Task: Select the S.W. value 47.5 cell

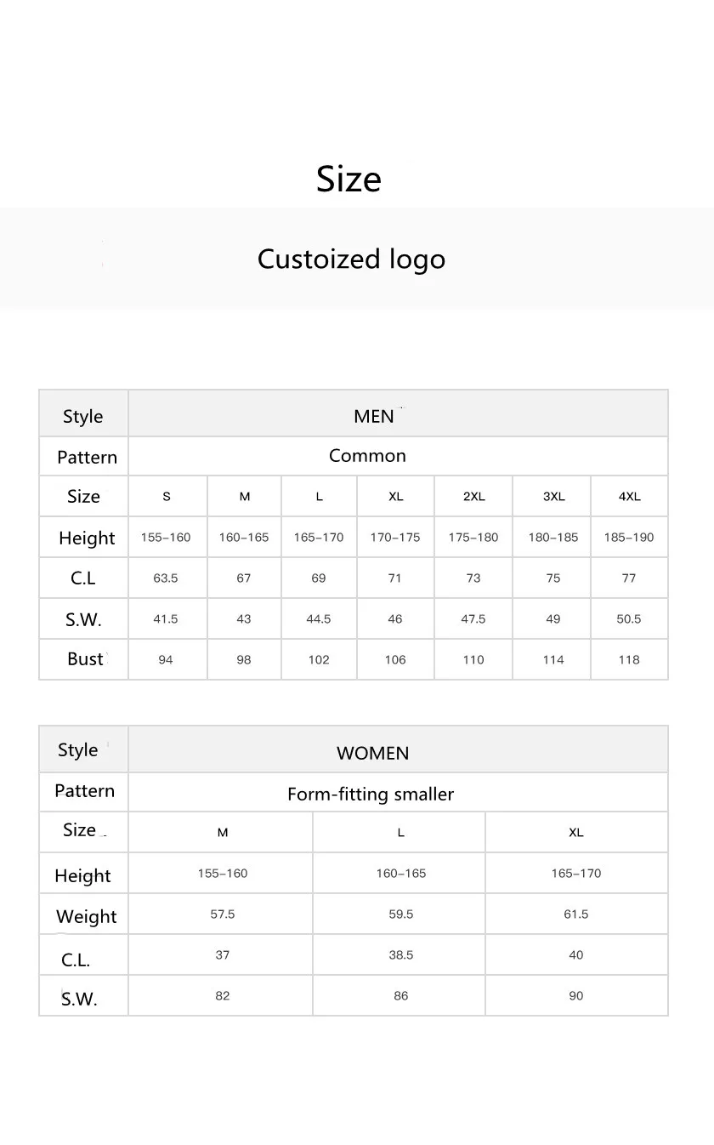Action: (x=473, y=619)
